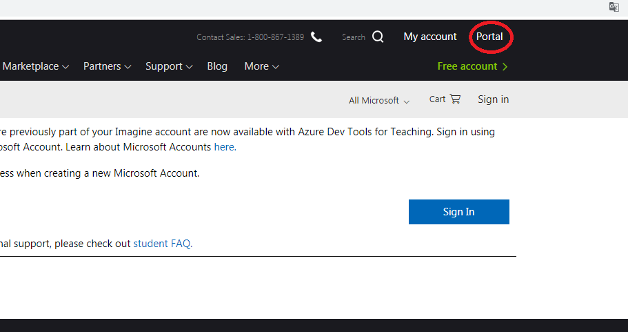The width and height of the screenshot is (628, 332).
Task: Click the arrow icon next to Free account
Action: [x=505, y=67]
